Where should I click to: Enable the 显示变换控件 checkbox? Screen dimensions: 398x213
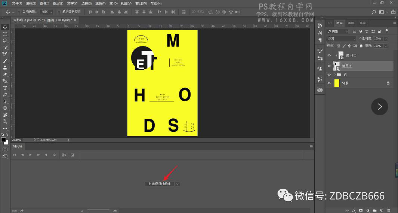[59, 12]
